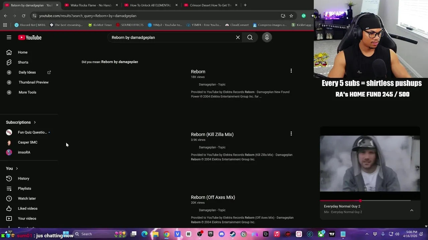
Task: Open three-dot menu for Reborn (Kill Zilla Mix)
Action: (291, 134)
